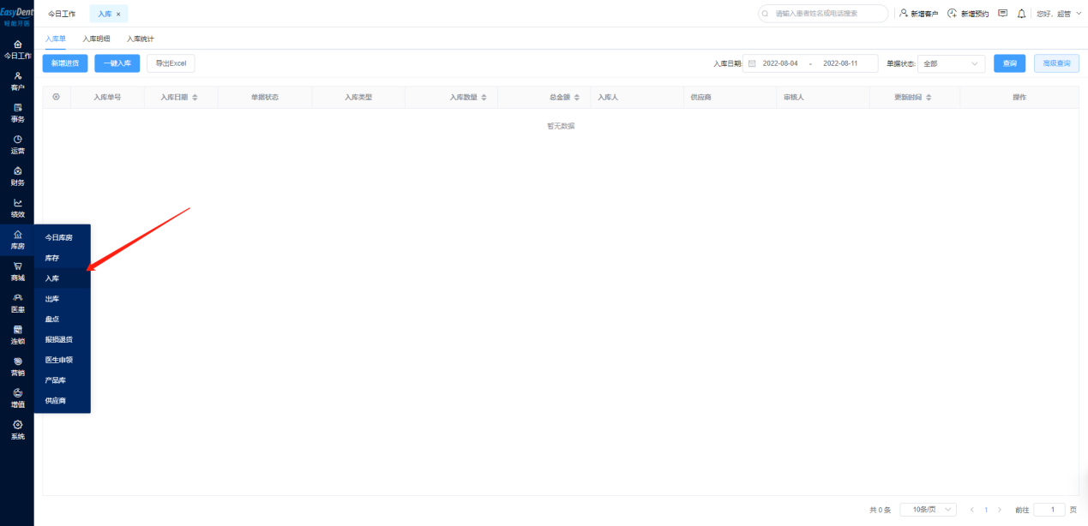
Task: Click the EasyDent logo
Action: [17, 15]
